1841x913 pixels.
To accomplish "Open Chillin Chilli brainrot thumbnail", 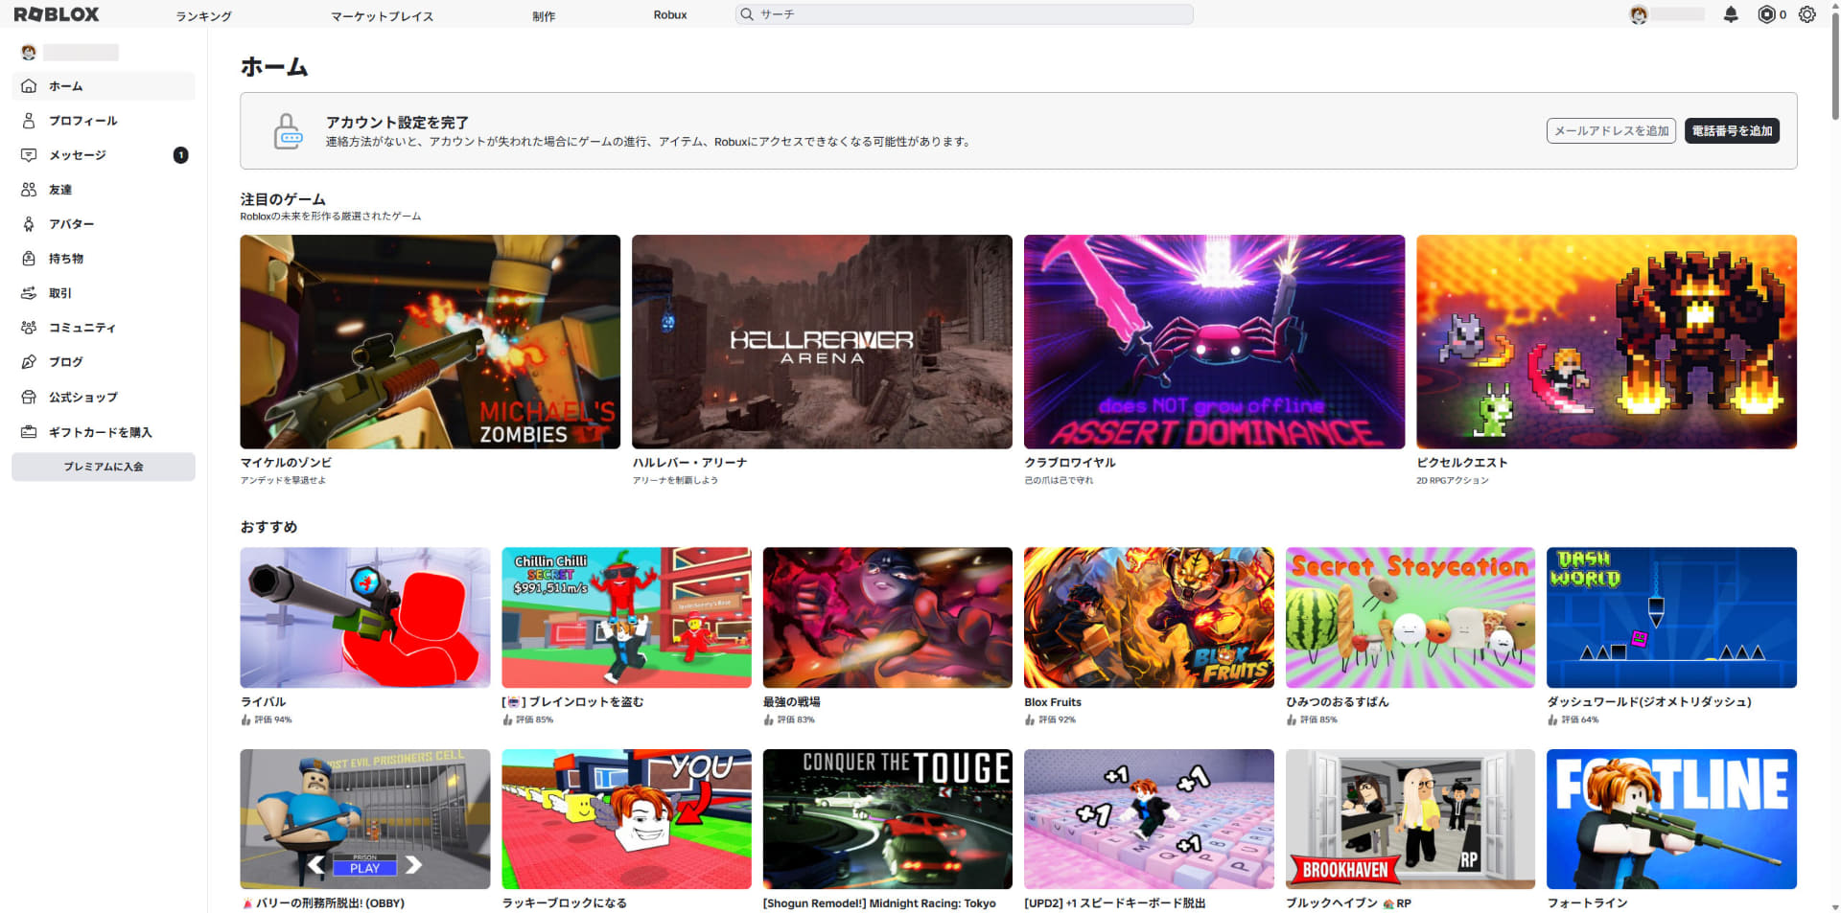I will point(626,618).
